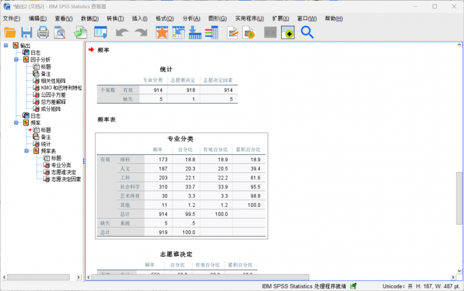The image size is (464, 291).
Task: Click the Go to Data icon
Action: (179, 32)
